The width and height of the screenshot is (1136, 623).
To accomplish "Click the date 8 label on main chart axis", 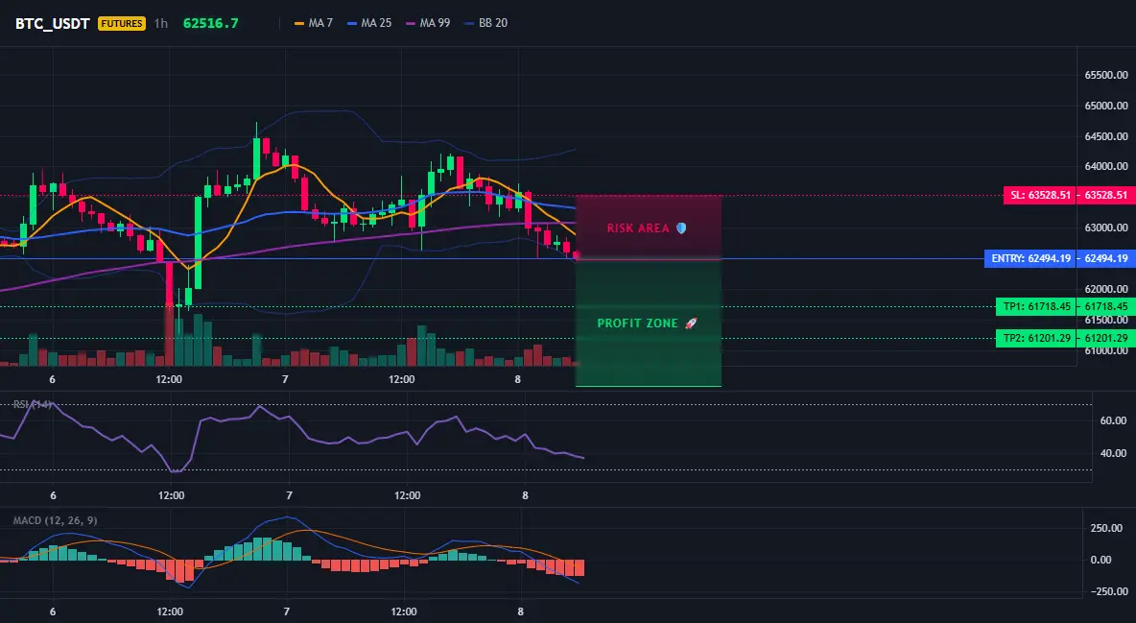I will coord(518,379).
